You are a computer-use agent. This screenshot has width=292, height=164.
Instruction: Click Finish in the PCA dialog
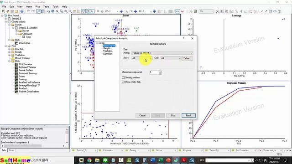(x=188, y=115)
